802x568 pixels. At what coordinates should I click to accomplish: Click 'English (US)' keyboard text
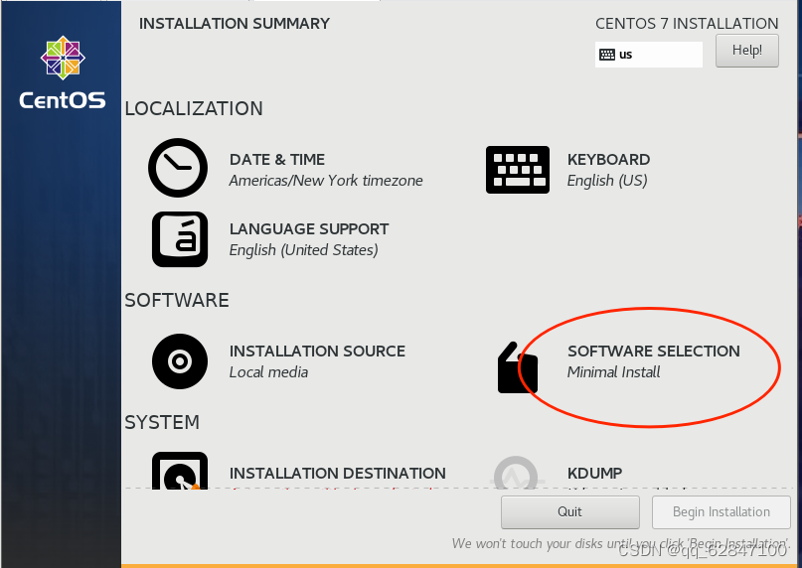607,181
